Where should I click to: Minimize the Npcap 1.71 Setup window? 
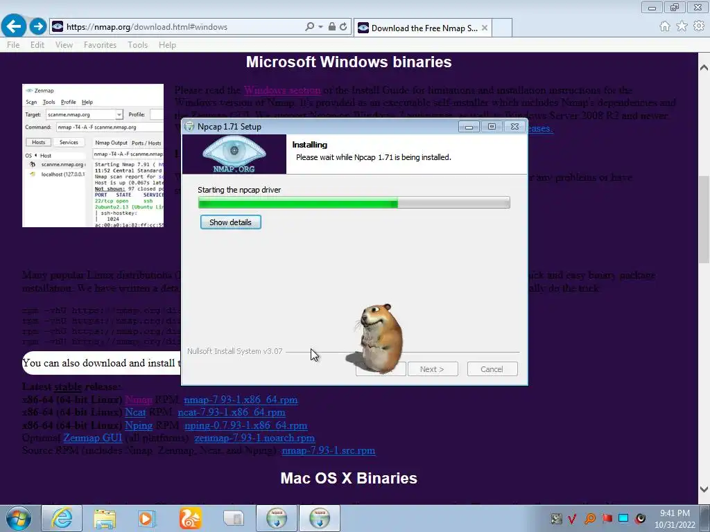pyautogui.click(x=469, y=127)
